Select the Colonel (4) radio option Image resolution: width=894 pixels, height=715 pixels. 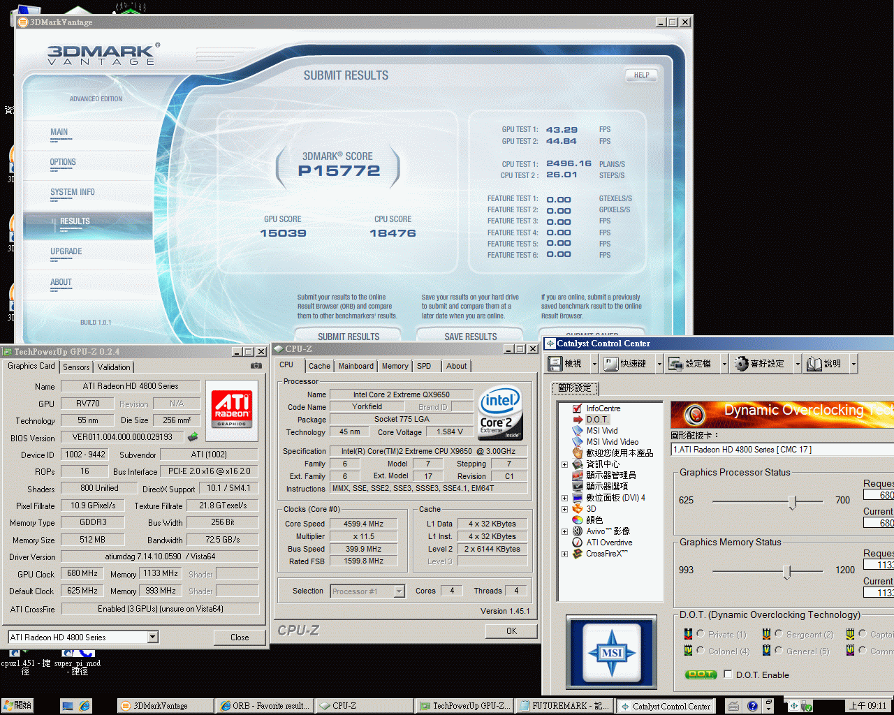[x=701, y=651]
